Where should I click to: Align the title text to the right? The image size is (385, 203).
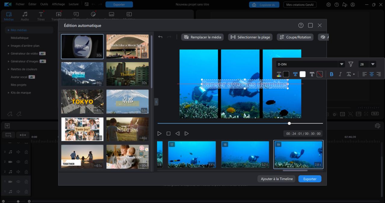point(379,74)
